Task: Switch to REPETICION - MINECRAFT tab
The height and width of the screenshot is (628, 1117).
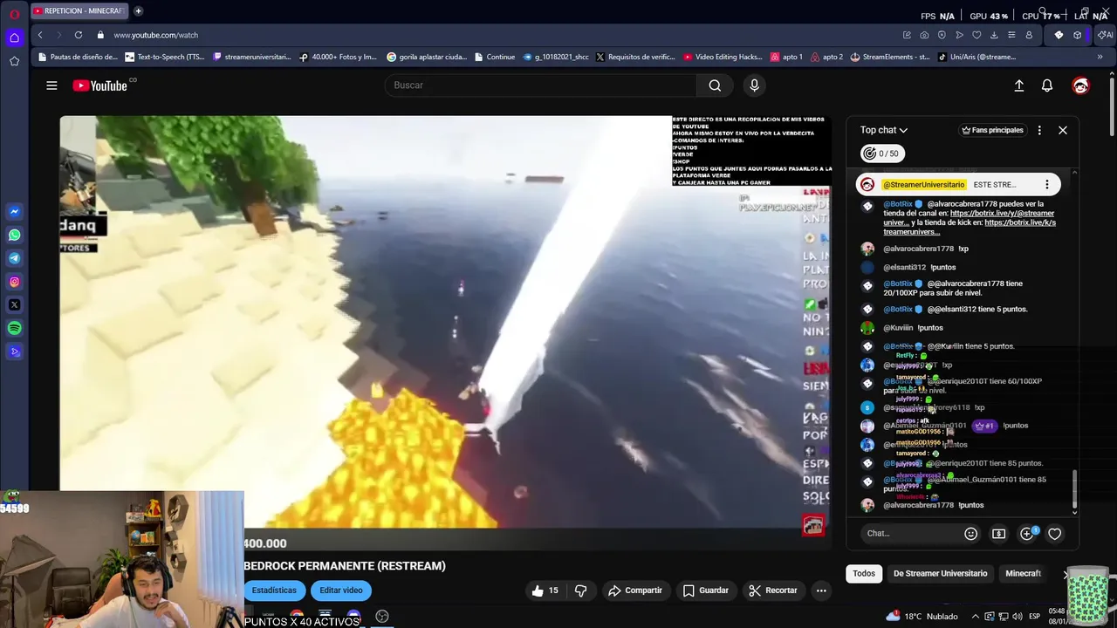Action: pos(79,11)
